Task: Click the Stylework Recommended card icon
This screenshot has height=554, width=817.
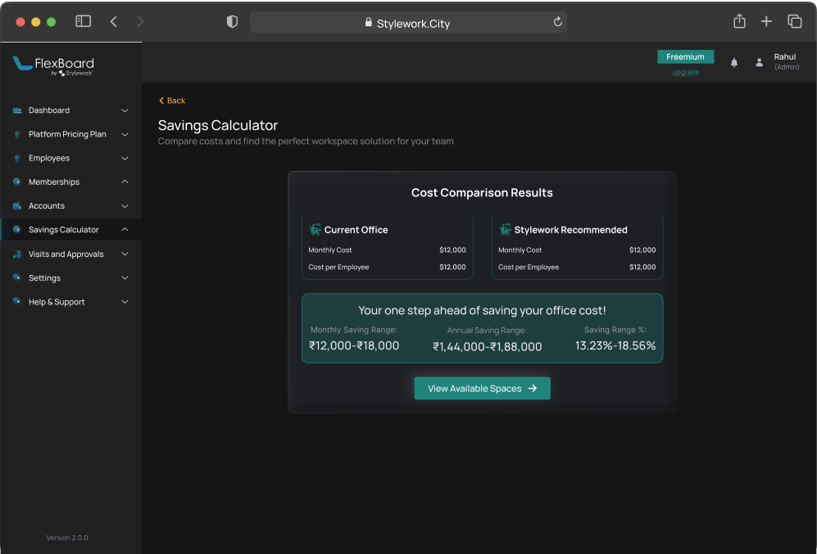Action: 506,229
